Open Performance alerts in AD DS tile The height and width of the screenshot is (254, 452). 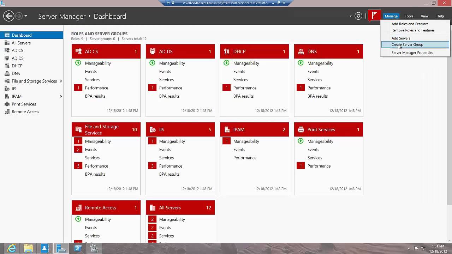tap(171, 88)
